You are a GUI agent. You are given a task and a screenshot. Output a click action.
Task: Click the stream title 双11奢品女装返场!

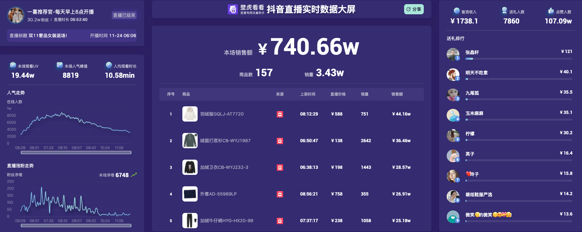coord(48,36)
